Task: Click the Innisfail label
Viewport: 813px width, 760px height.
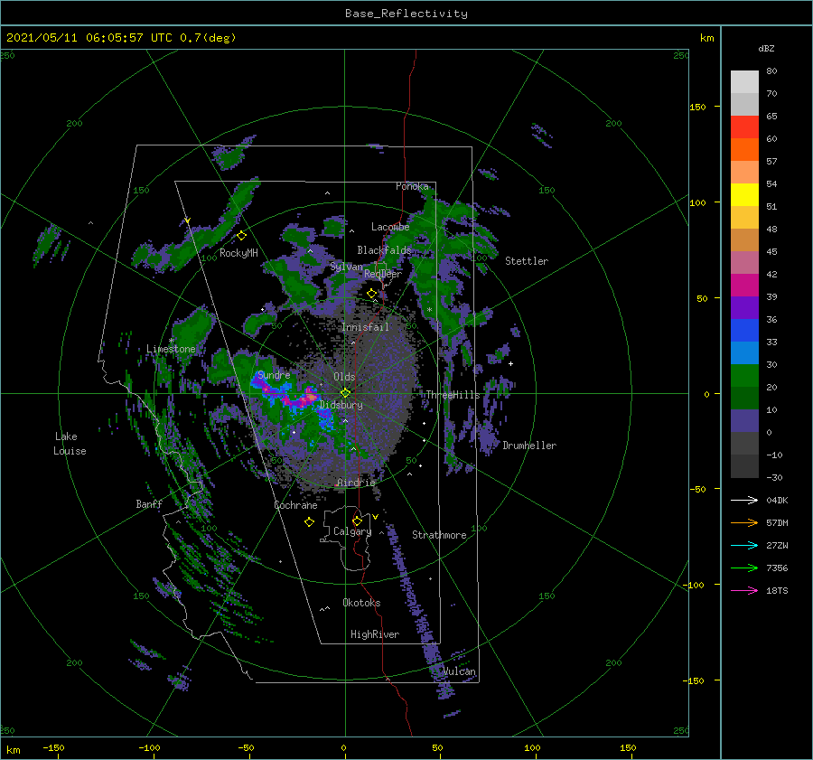Action: [x=365, y=327]
